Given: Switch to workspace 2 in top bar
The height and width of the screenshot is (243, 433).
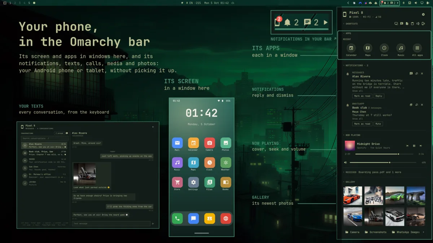Looking at the screenshot, I should pyautogui.click(x=15, y=3).
